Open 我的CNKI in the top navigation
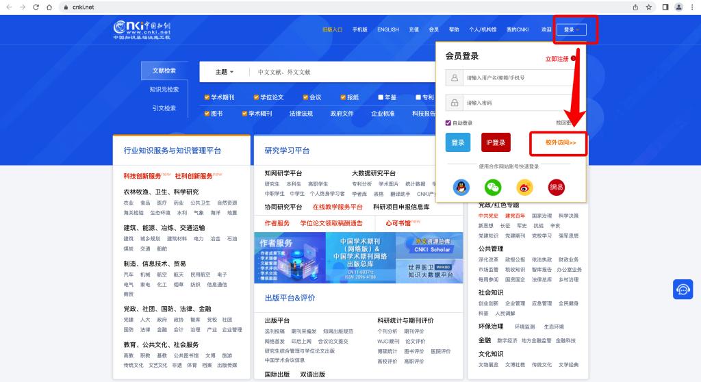Viewport: 701px width, 382px height. (518, 29)
